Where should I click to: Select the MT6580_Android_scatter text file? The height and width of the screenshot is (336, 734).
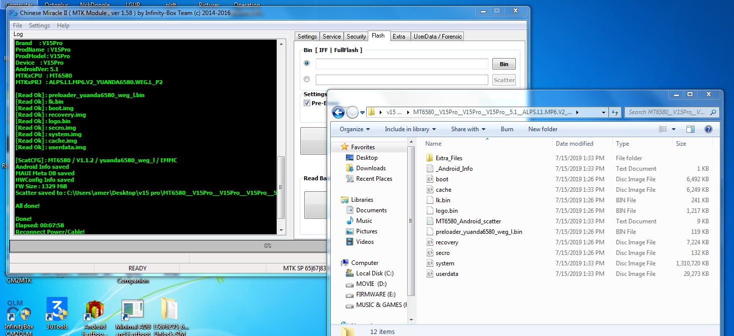468,221
